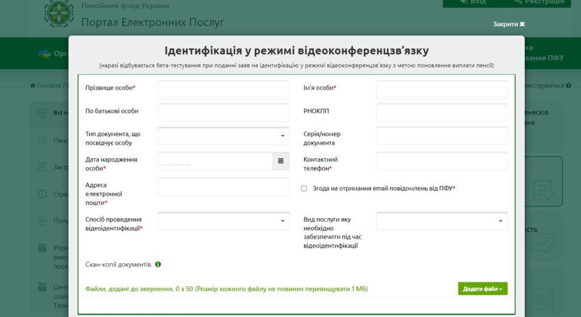Image resolution: width=581 pixels, height=317 pixels.
Task: Close the modal with Закрити
Action: pos(508,24)
